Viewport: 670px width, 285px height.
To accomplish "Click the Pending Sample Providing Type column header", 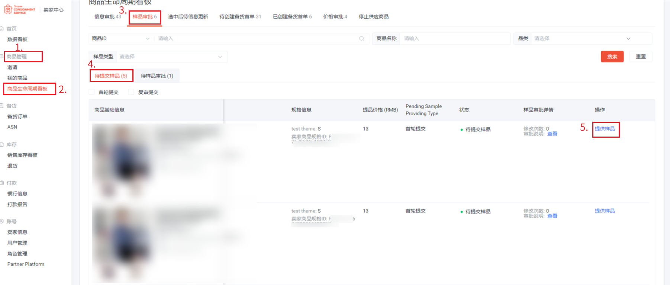I will pos(424,110).
